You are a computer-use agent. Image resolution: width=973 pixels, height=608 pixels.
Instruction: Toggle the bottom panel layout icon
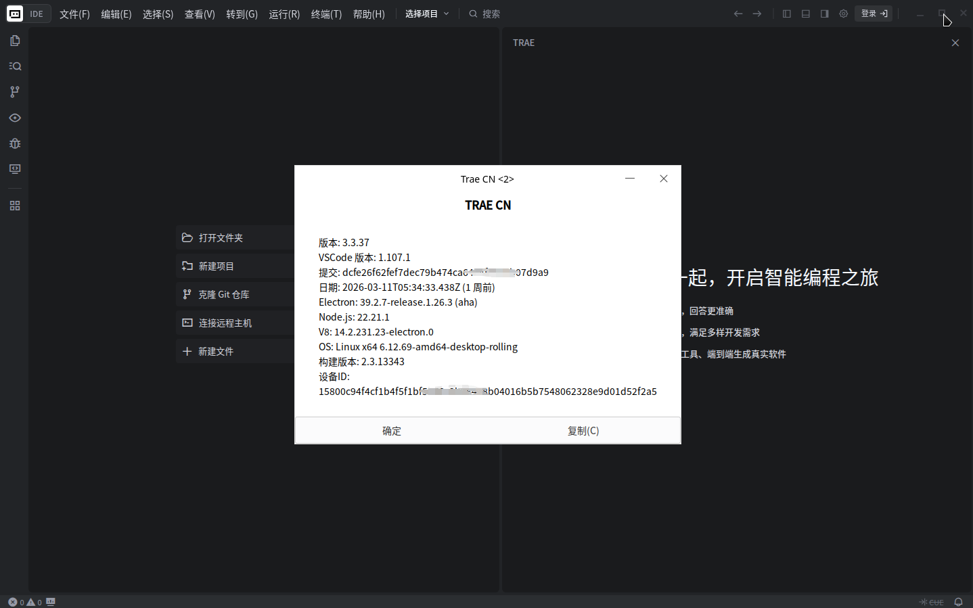806,14
